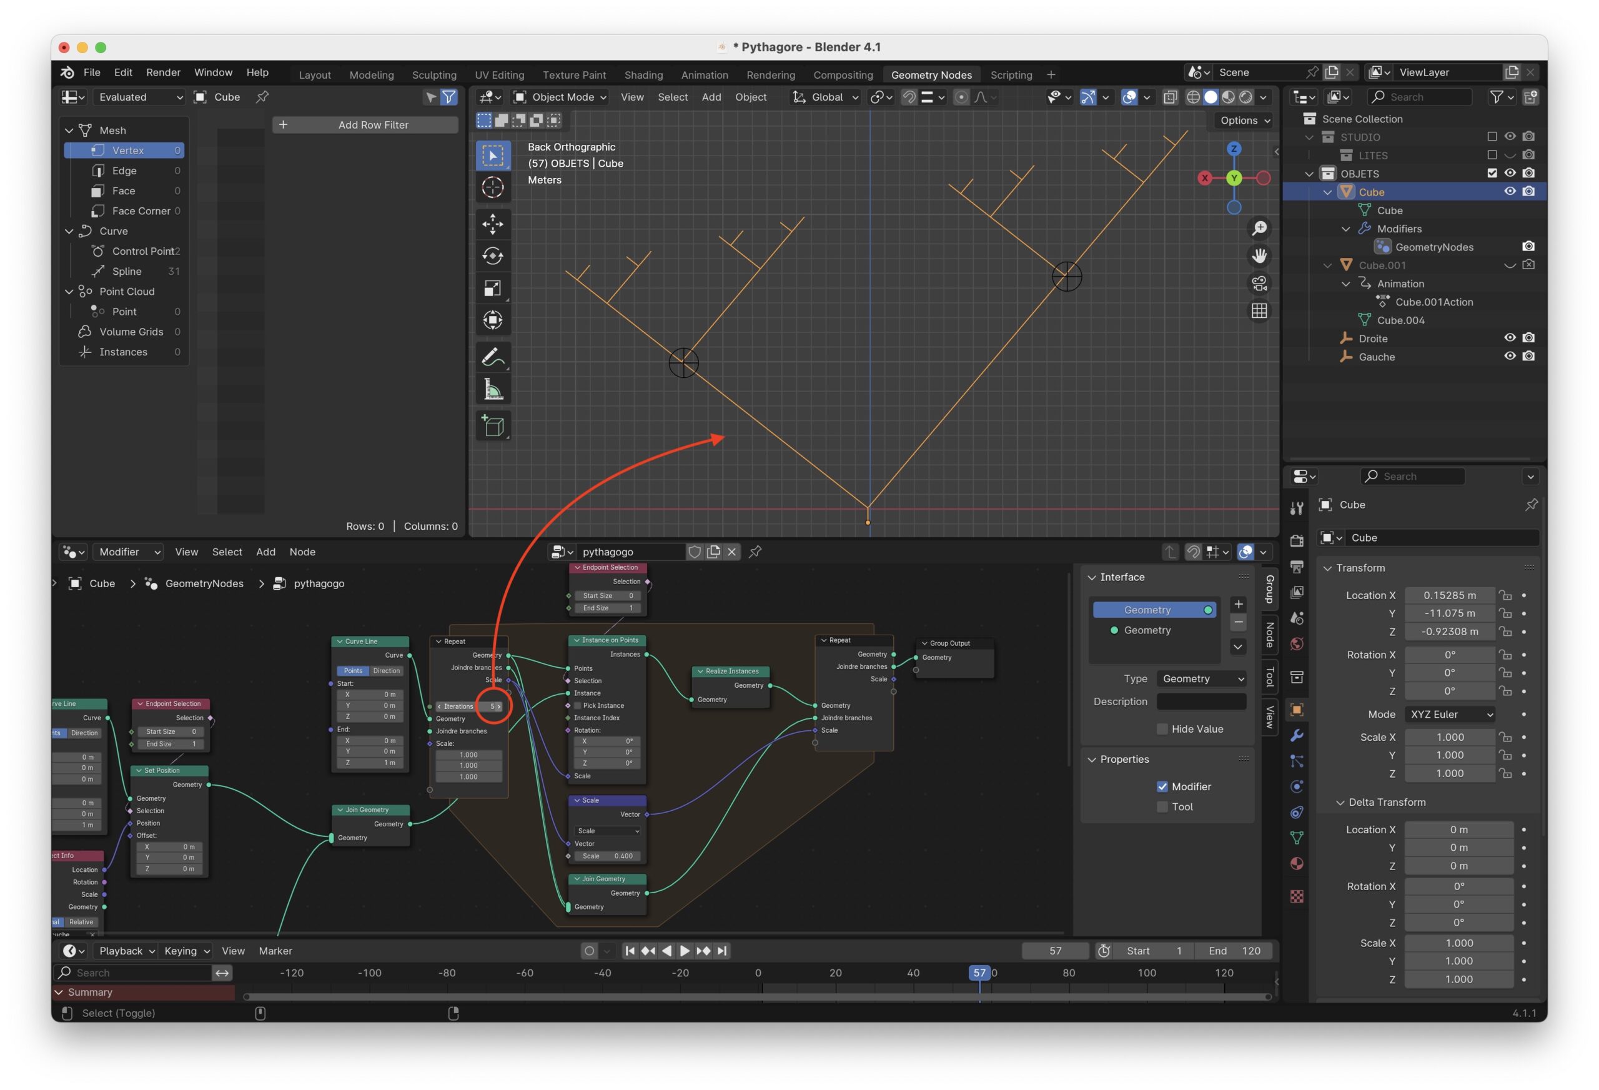This screenshot has height=1090, width=1599.
Task: Open the Modifiers wrench properties tab
Action: (x=1297, y=736)
